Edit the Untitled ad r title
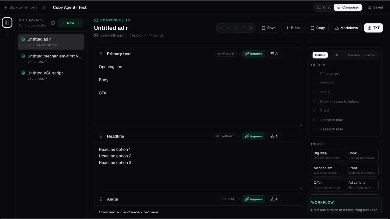The image size is (390, 219). pos(111,28)
